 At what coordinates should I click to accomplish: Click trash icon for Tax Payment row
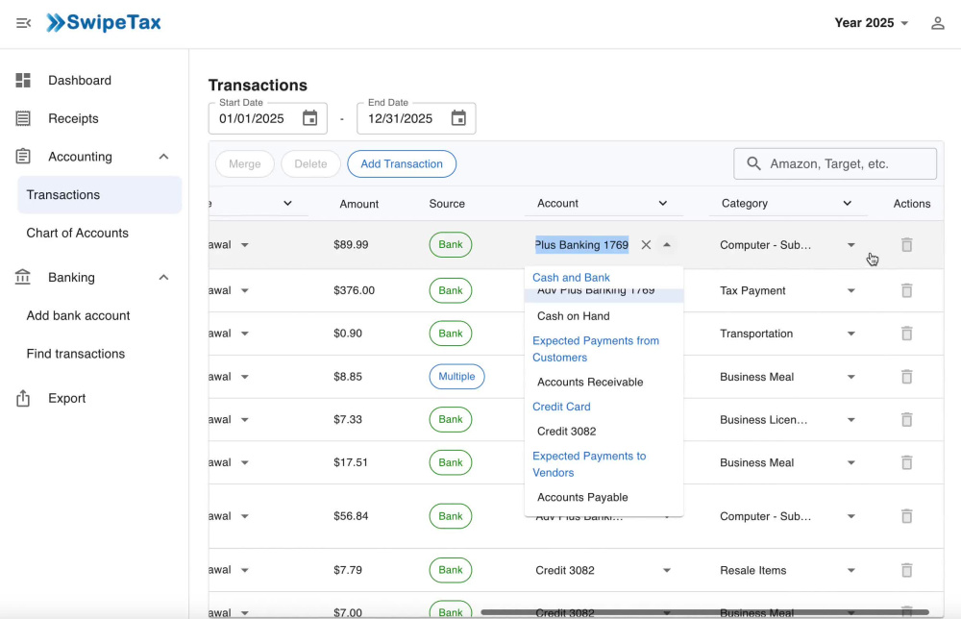(907, 290)
